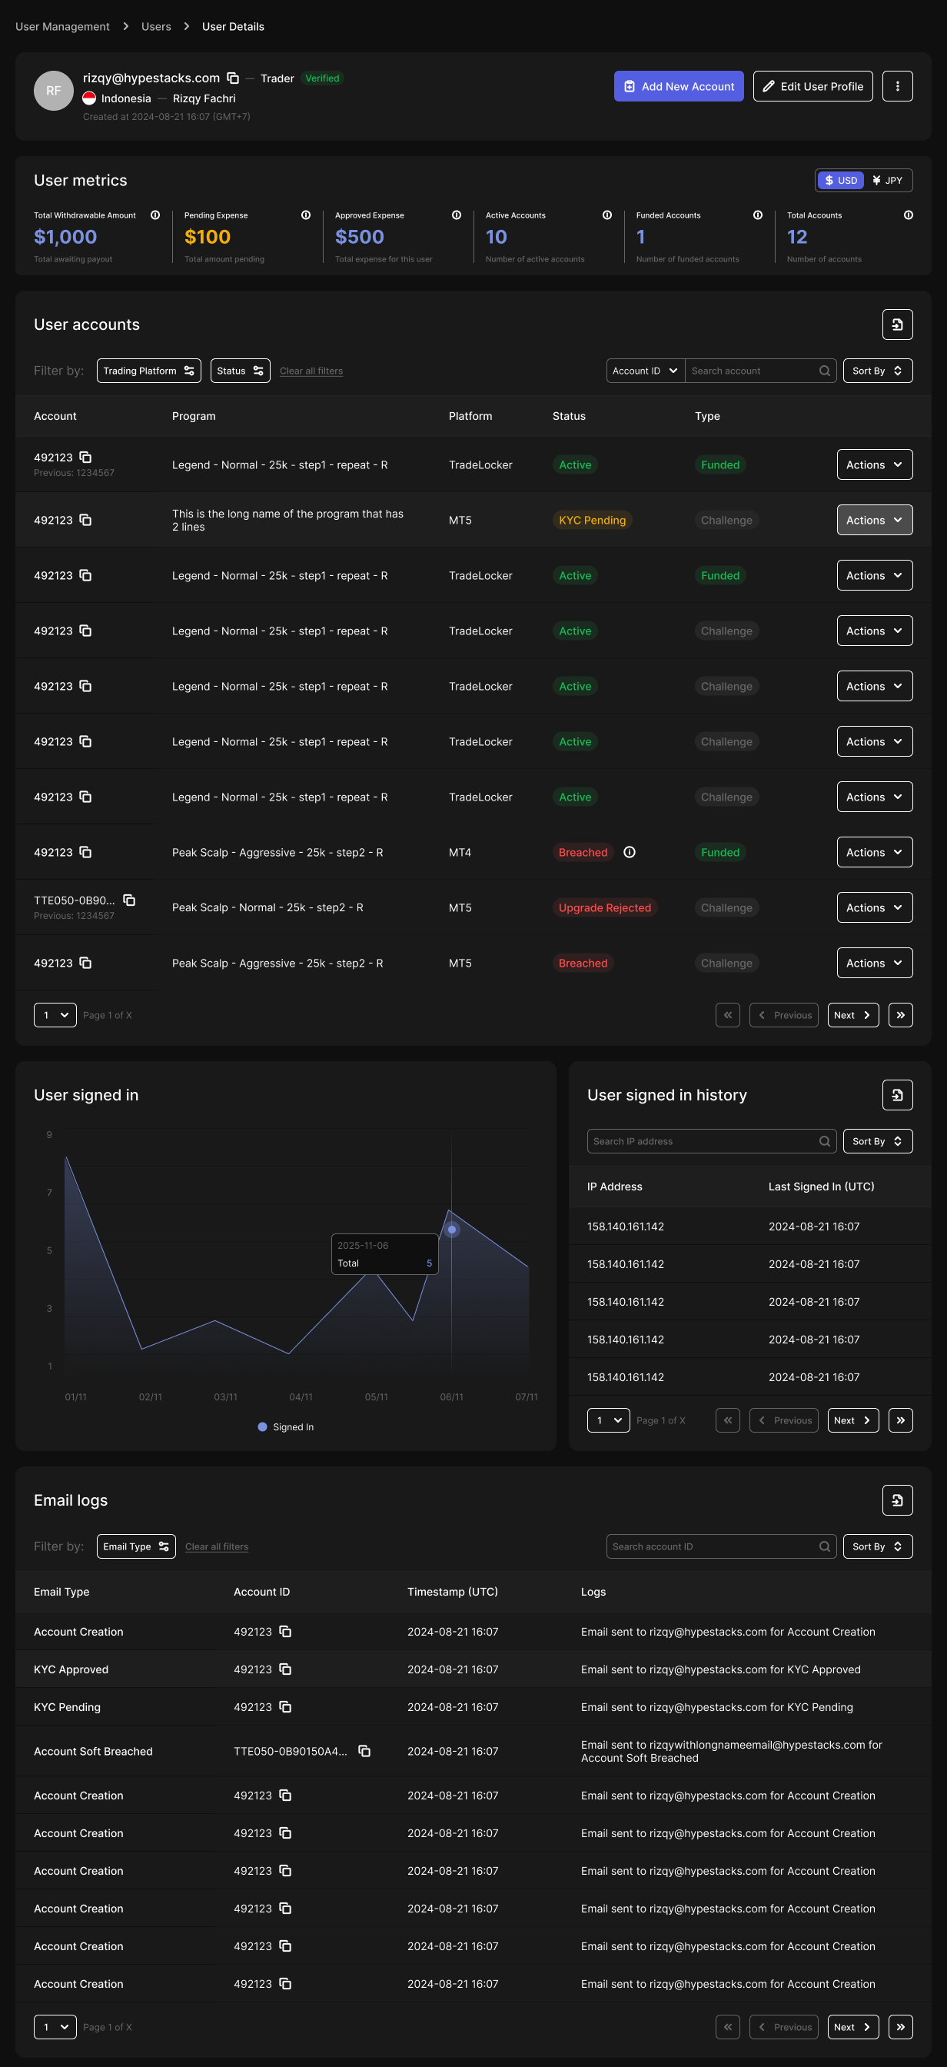Open the Trading Platform filter
The width and height of the screenshot is (947, 2067).
pos(148,371)
